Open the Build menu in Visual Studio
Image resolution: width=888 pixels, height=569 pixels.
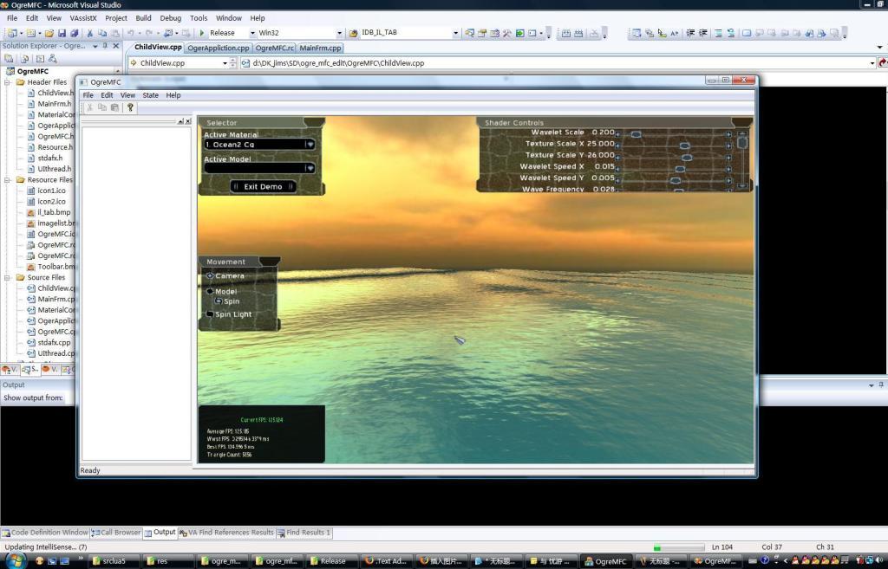[x=143, y=18]
